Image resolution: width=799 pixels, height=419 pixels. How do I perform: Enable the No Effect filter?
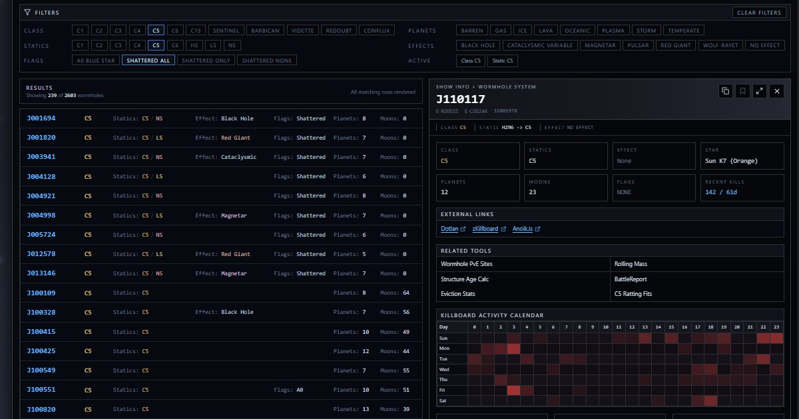click(x=764, y=45)
